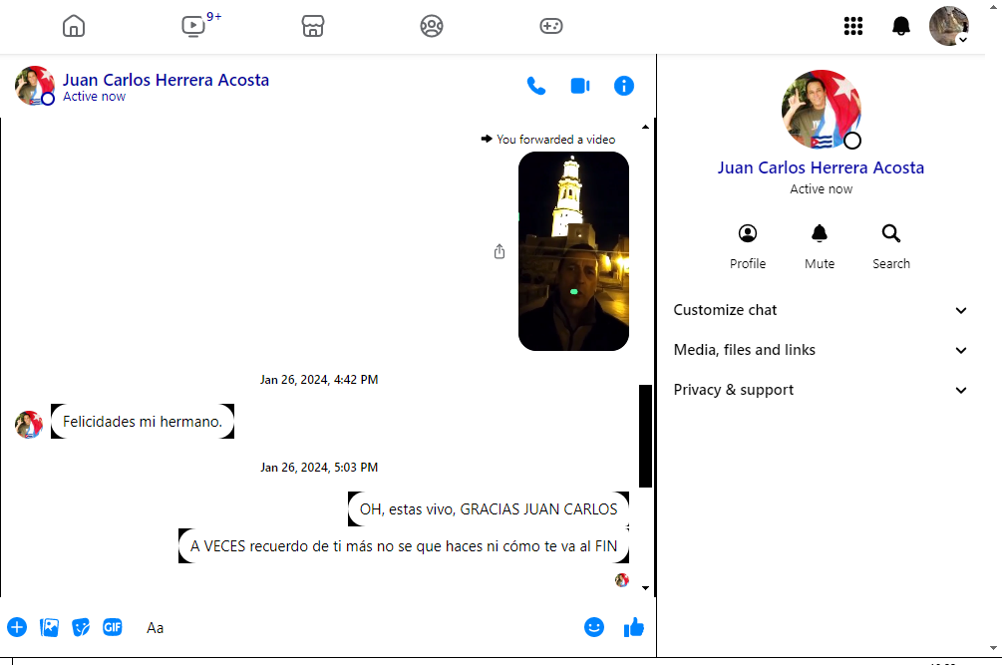Click large profile photo in side panel
The width and height of the screenshot is (1002, 665).
pyautogui.click(x=821, y=110)
